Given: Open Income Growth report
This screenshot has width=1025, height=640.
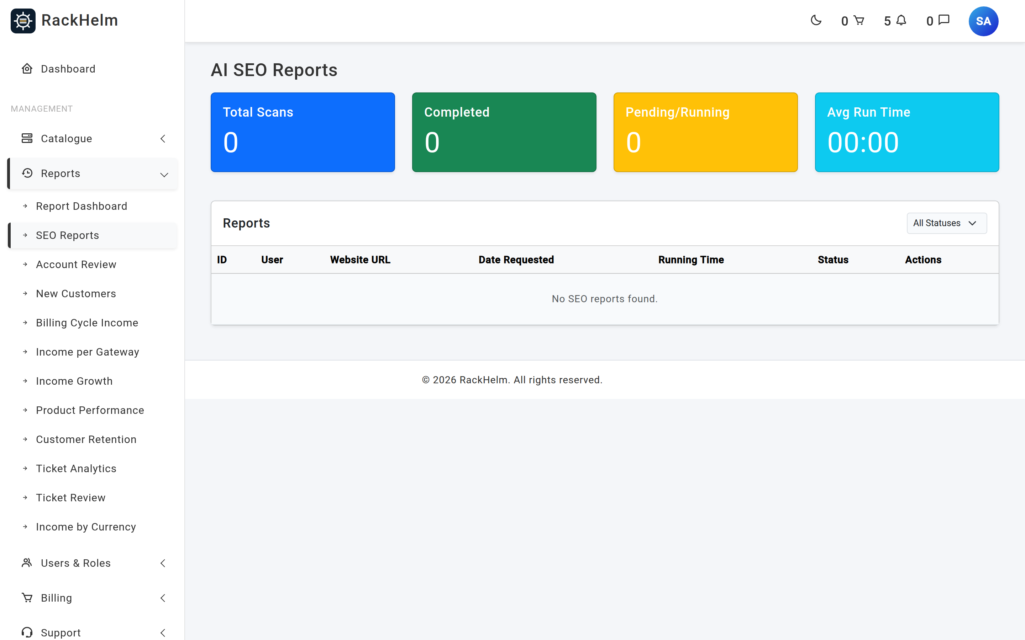Looking at the screenshot, I should pos(92,381).
